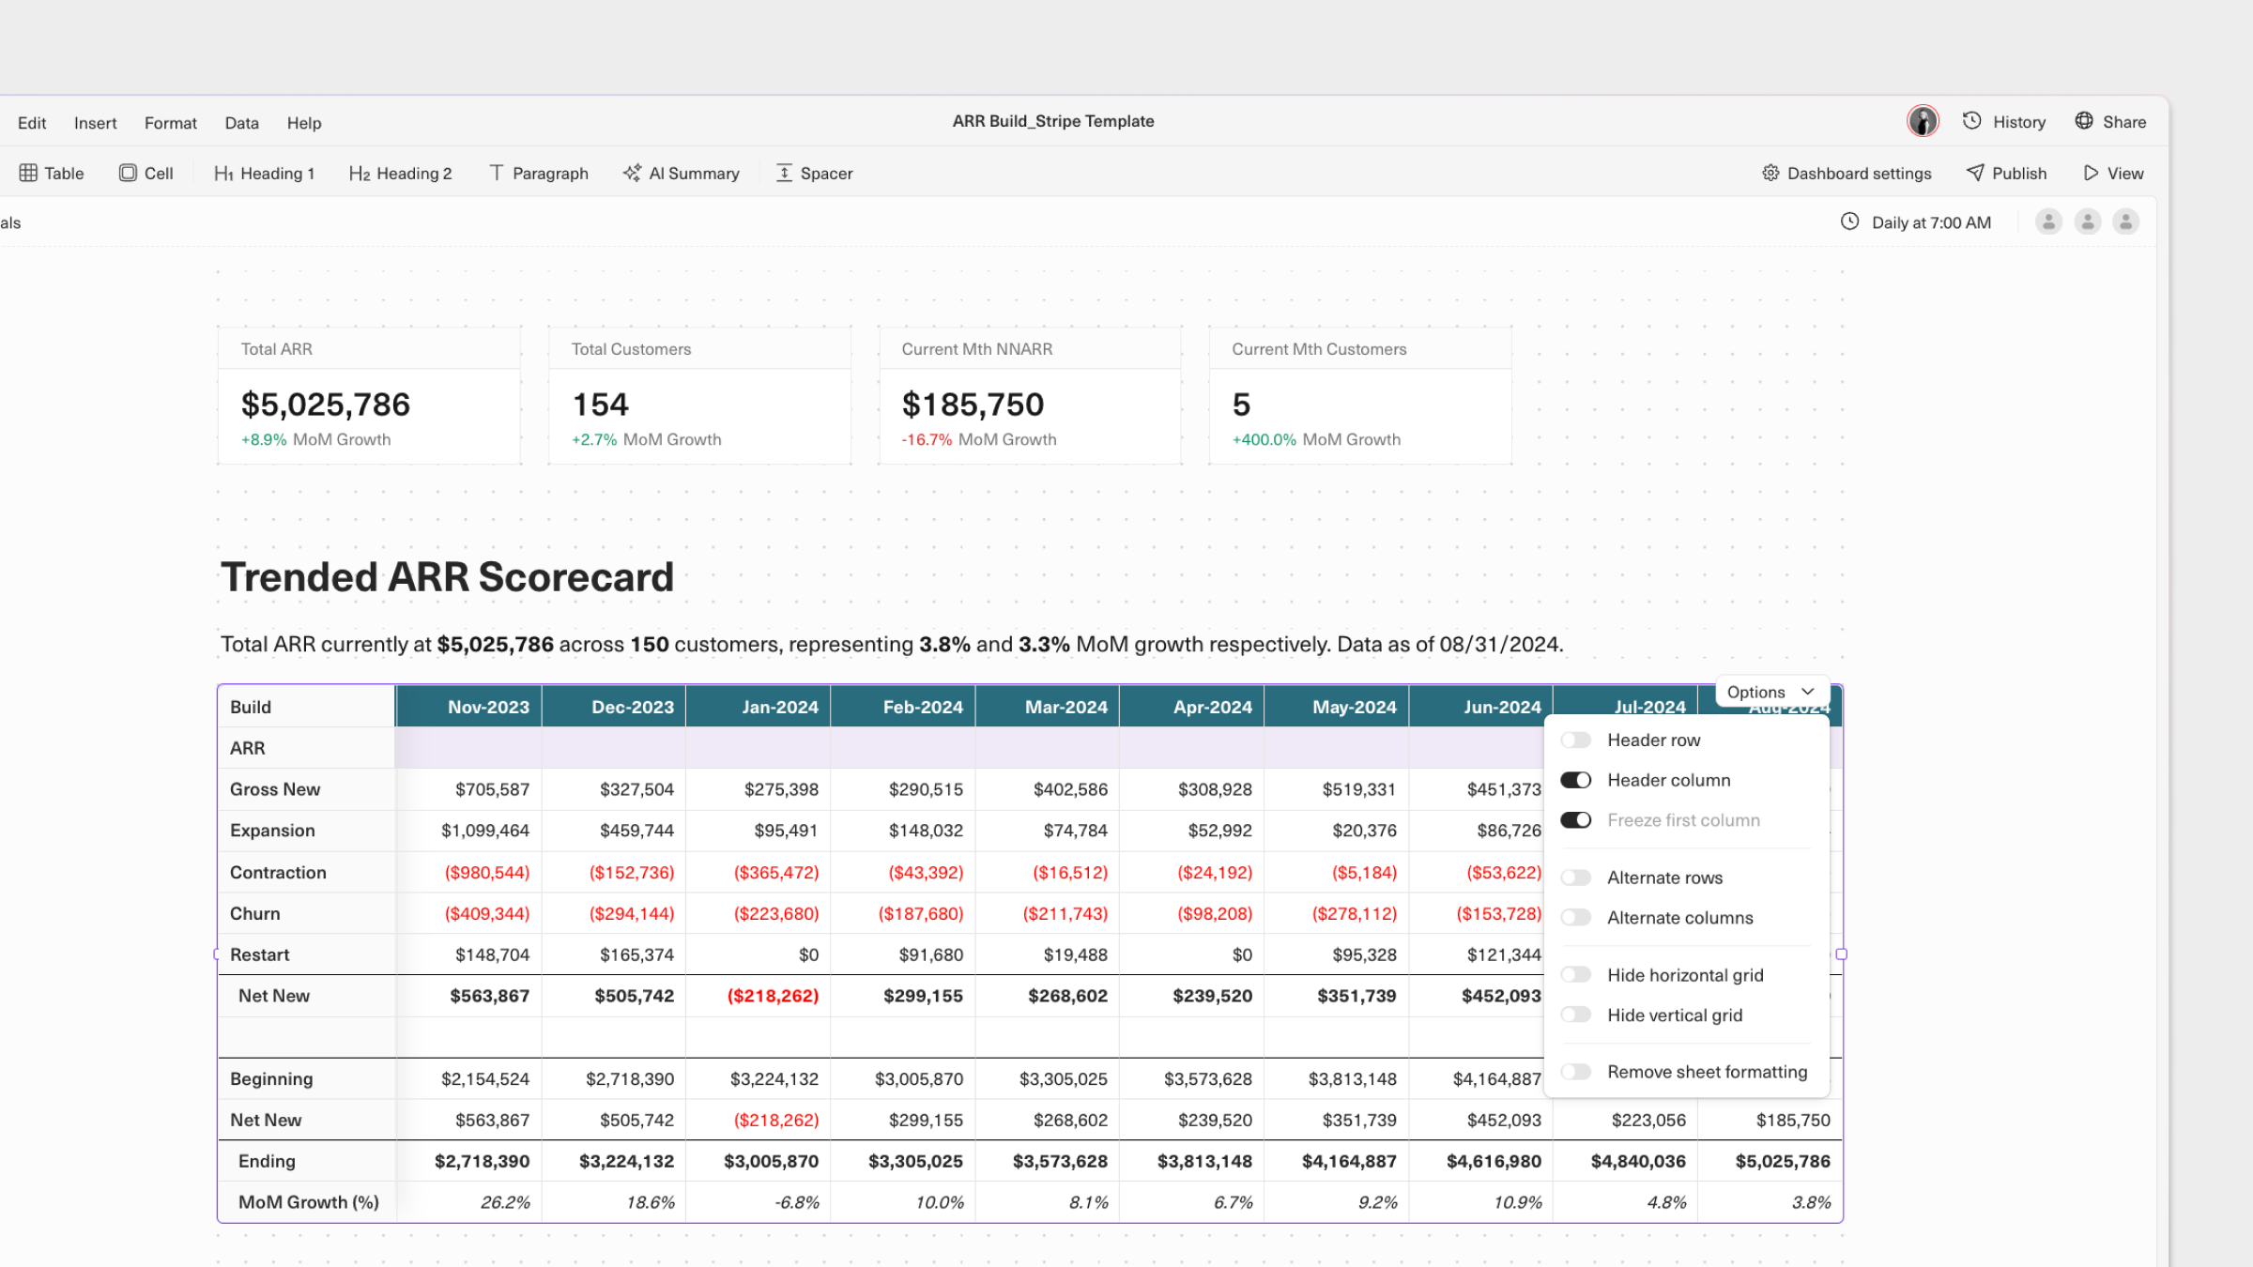Insert a Spacer element

[x=814, y=174]
